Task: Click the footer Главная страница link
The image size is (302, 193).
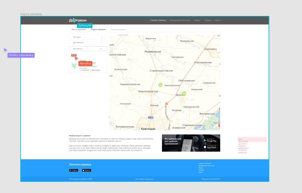Action: (204, 163)
